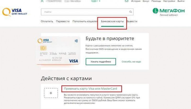Open the История link

[136, 1]
